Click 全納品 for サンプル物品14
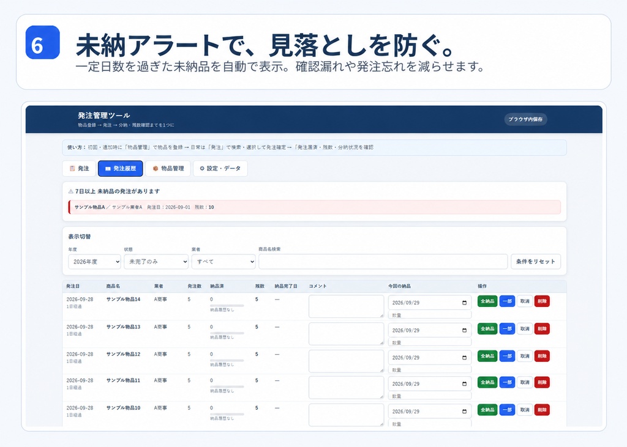Screen dimensions: 627x447 pyautogui.click(x=487, y=301)
